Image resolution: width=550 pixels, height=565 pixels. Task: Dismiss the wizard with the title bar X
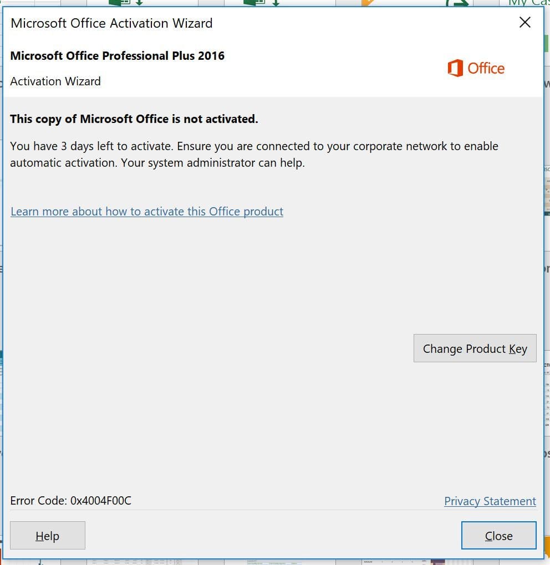pyautogui.click(x=524, y=22)
